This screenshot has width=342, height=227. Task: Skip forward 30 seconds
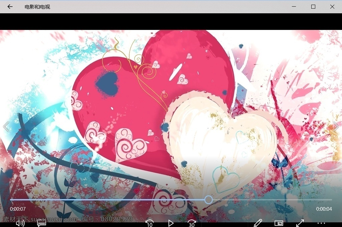click(192, 223)
